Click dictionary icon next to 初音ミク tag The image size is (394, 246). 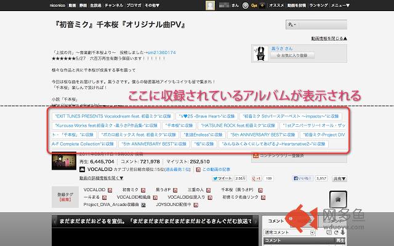coord(143,190)
